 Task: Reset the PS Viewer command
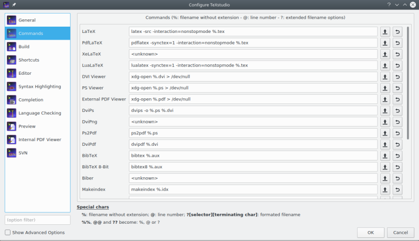(398, 88)
